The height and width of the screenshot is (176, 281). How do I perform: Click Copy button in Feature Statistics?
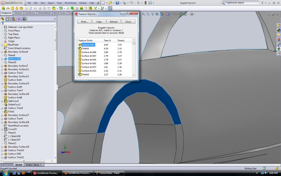(99, 22)
